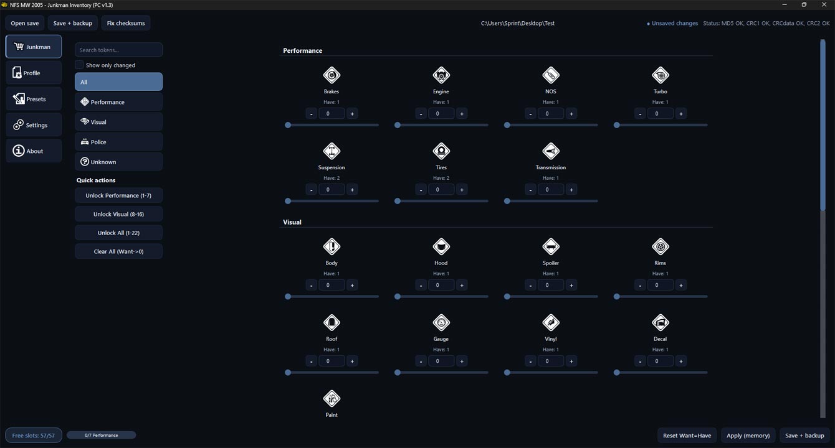
Task: Enable the Show only changed checkbox
Action: (79, 65)
